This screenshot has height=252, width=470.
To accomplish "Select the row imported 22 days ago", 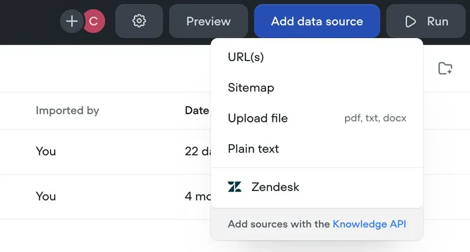I will (x=105, y=152).
